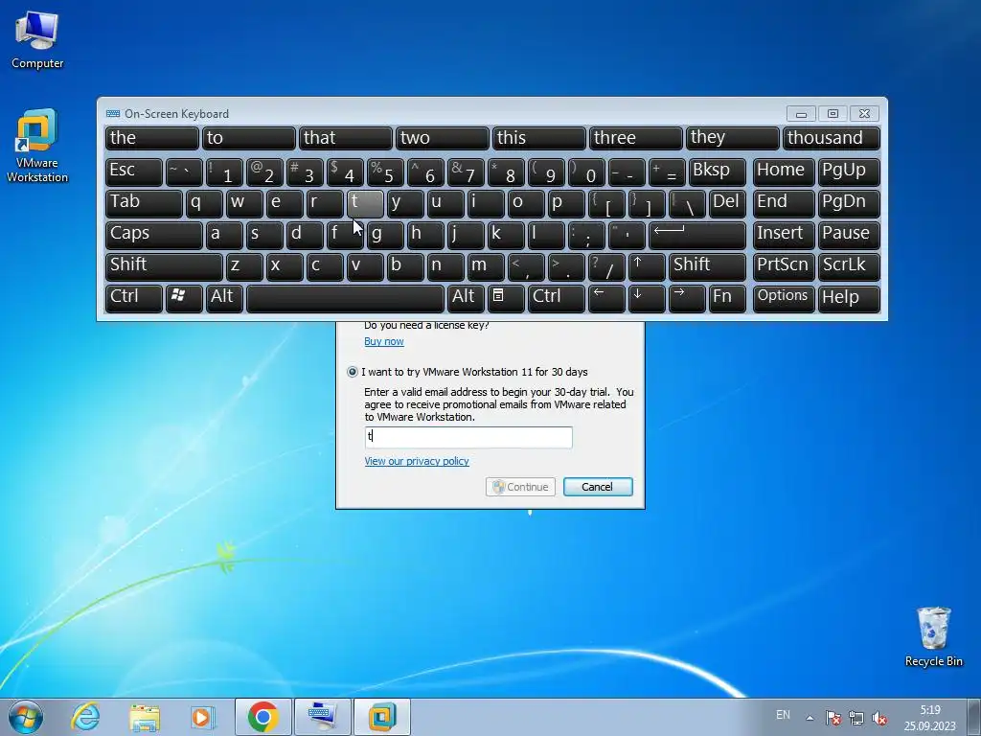The image size is (981, 736).
Task: Click Show desktop strip at taskbar end
Action: [x=973, y=717]
